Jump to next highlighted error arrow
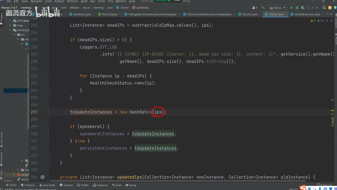Image resolution: width=337 pixels, height=190 pixels. (331, 21)
